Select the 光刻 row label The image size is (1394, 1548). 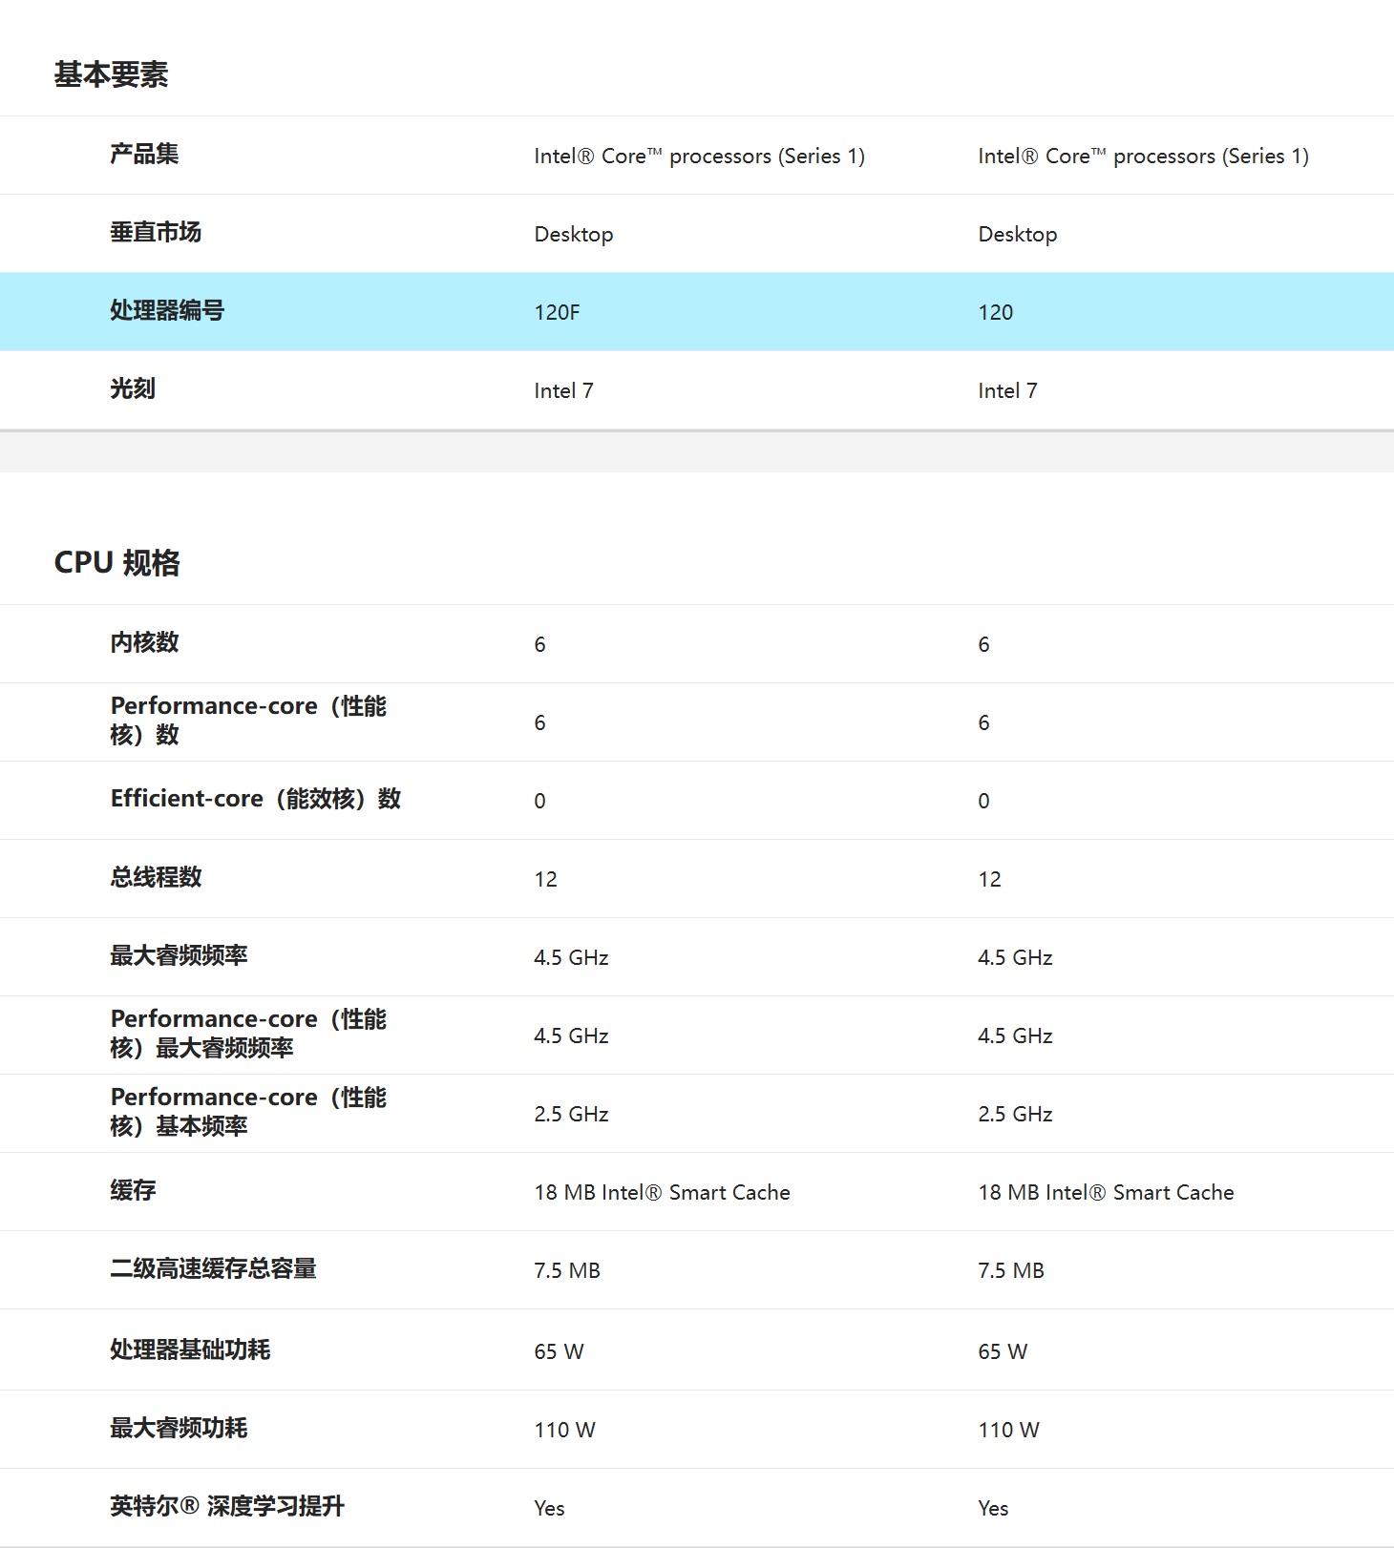pyautogui.click(x=133, y=388)
